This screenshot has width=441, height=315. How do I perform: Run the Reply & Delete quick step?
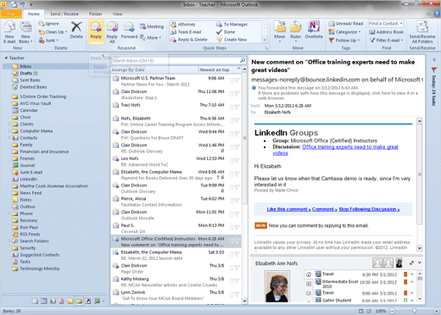188,40
